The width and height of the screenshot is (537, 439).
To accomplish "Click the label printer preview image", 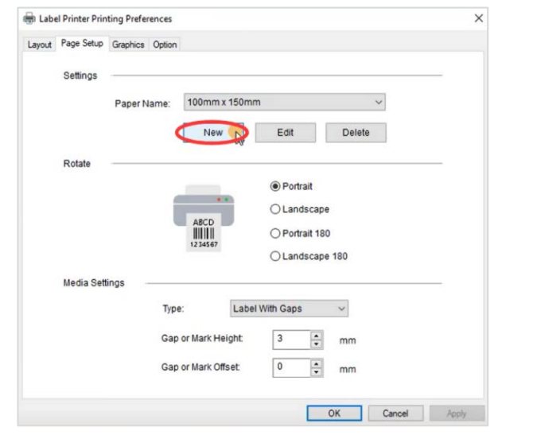I will [204, 217].
